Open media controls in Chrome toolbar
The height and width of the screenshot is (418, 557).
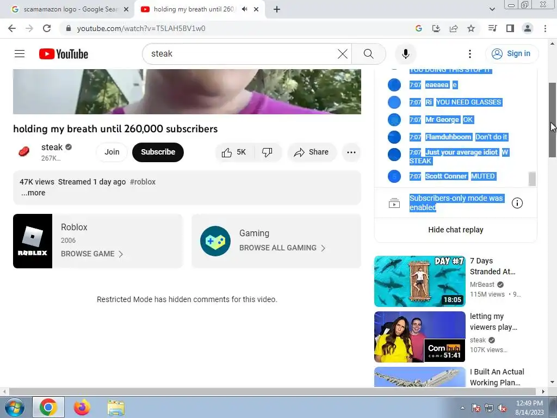(492, 28)
